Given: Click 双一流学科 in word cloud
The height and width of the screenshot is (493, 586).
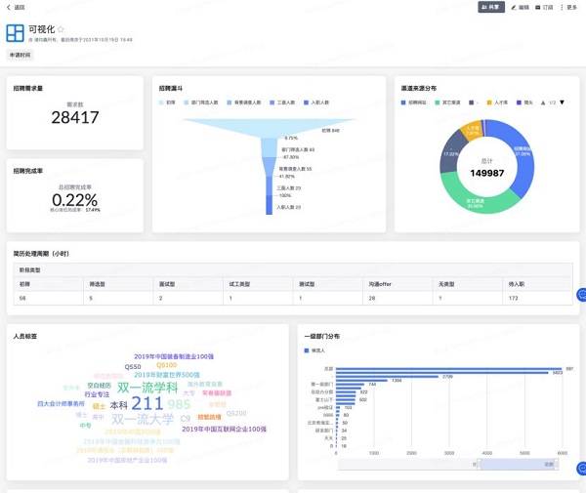Looking at the screenshot, I should (147, 387).
